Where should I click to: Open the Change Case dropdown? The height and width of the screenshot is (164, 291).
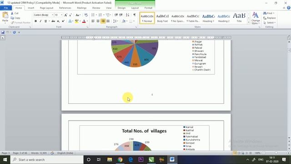pos(78,15)
